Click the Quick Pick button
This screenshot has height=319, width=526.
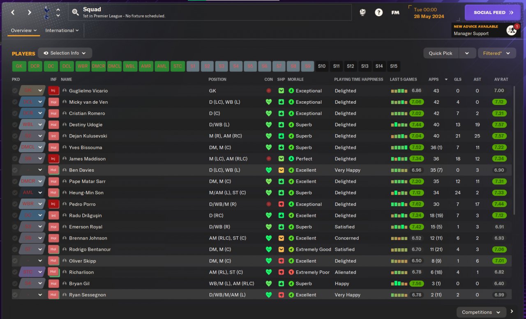click(441, 53)
